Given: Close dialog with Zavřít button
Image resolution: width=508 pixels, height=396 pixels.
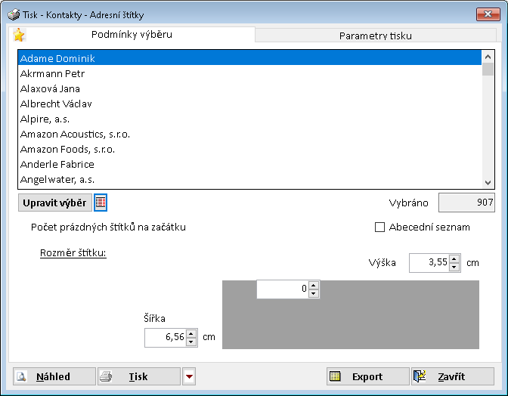Looking at the screenshot, I should click(452, 376).
